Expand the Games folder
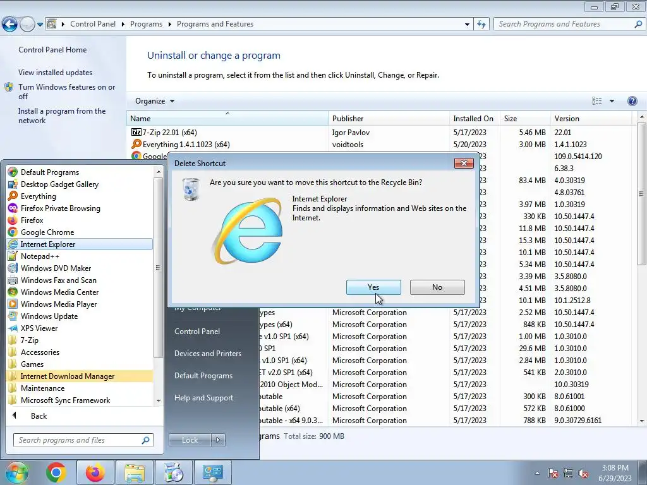The width and height of the screenshot is (647, 485). pyautogui.click(x=32, y=364)
